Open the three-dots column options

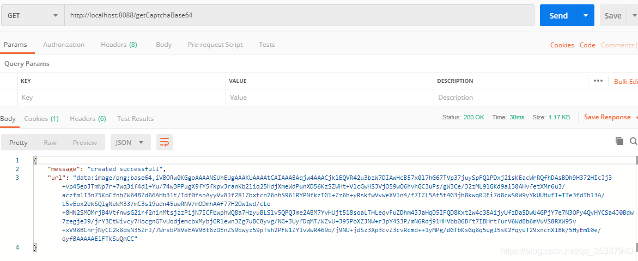(598, 81)
